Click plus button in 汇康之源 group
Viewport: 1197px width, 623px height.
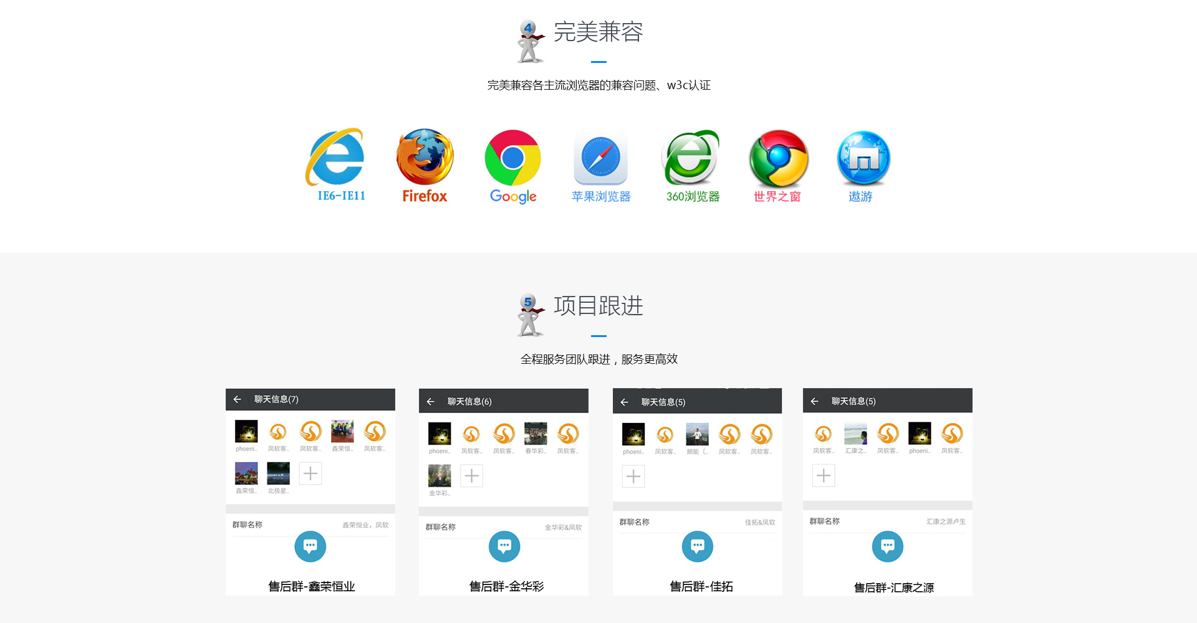coord(824,476)
